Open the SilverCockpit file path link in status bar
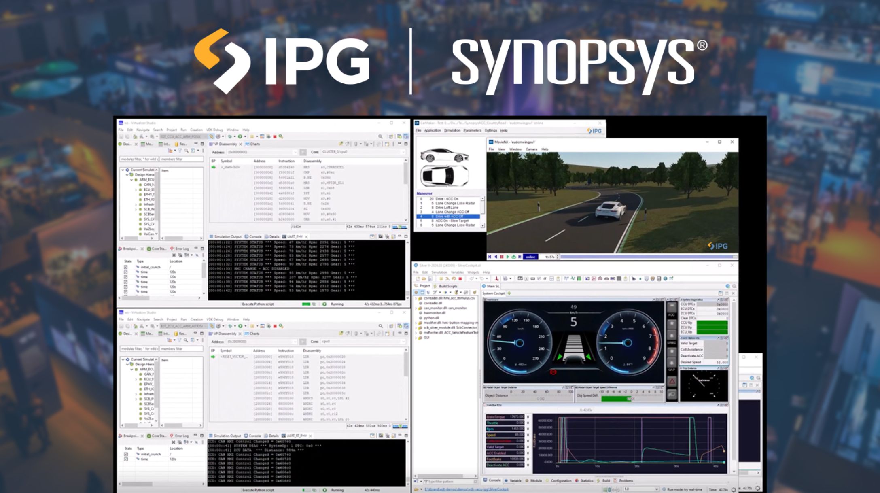This screenshot has width=880, height=493. (x=467, y=489)
